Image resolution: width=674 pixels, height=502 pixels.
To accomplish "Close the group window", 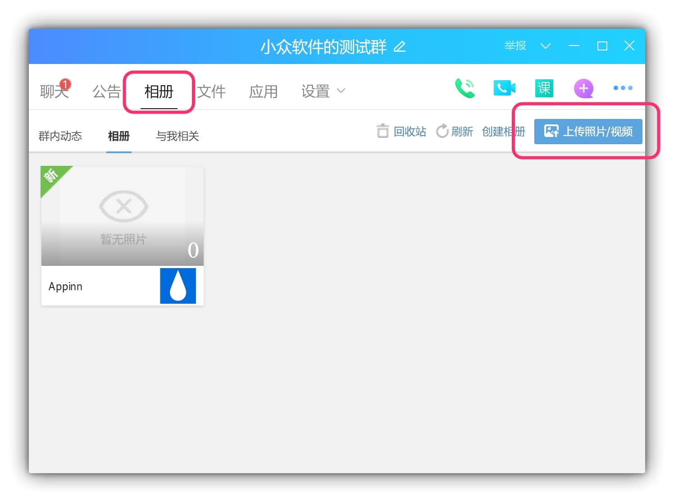I will [629, 46].
